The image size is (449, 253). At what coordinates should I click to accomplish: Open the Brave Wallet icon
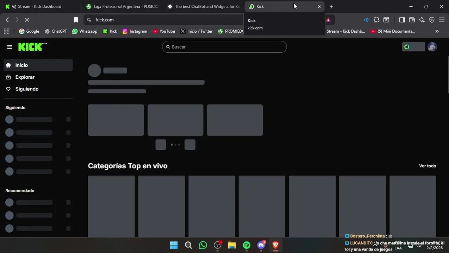[x=412, y=20]
